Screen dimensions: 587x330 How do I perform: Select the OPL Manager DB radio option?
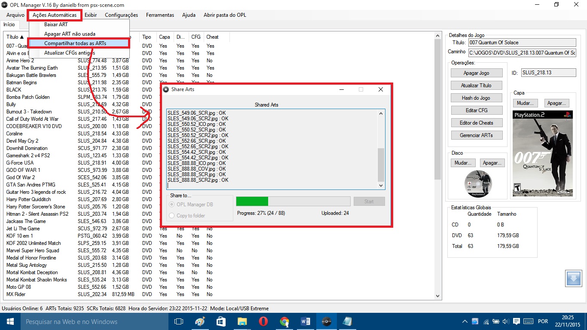pyautogui.click(x=172, y=205)
